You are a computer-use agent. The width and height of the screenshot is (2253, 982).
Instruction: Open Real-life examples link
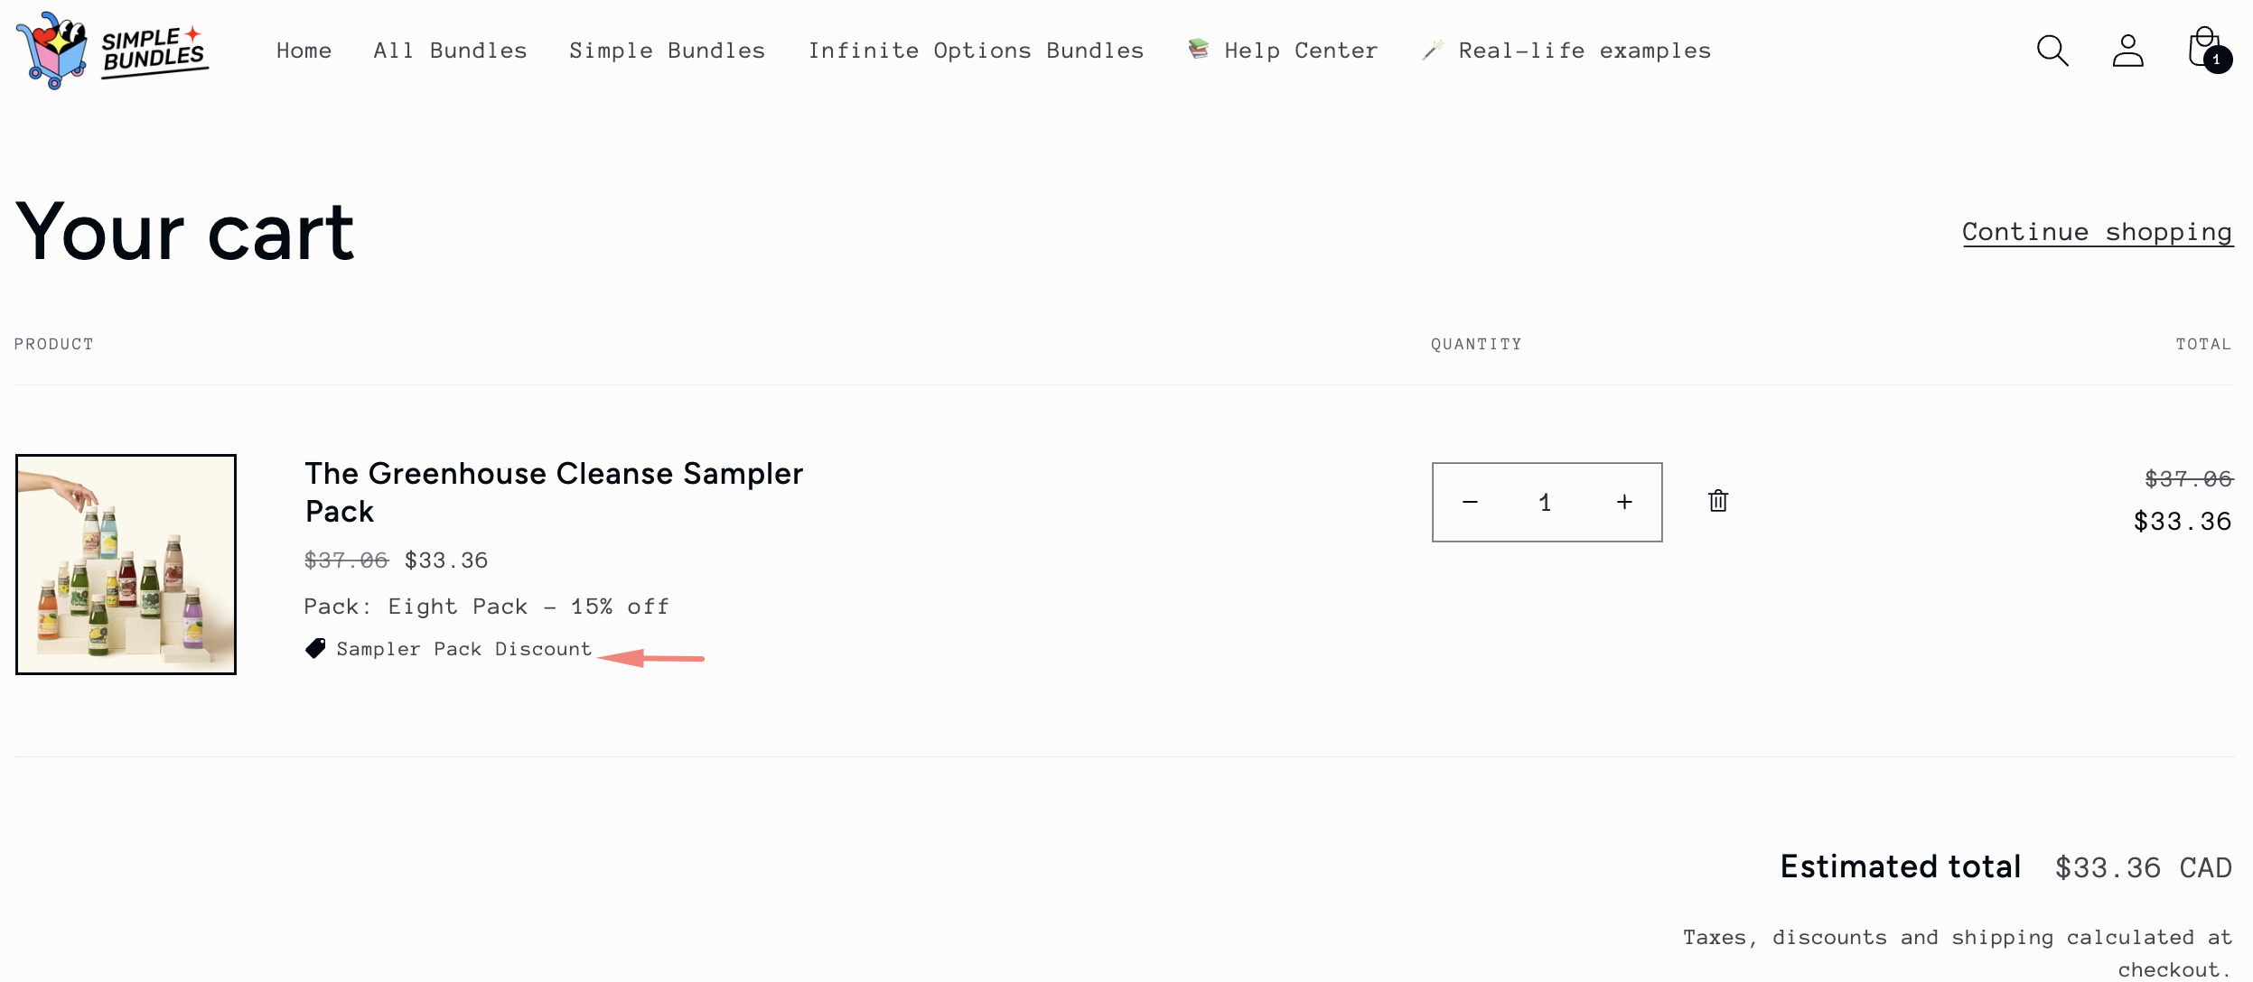[1585, 51]
